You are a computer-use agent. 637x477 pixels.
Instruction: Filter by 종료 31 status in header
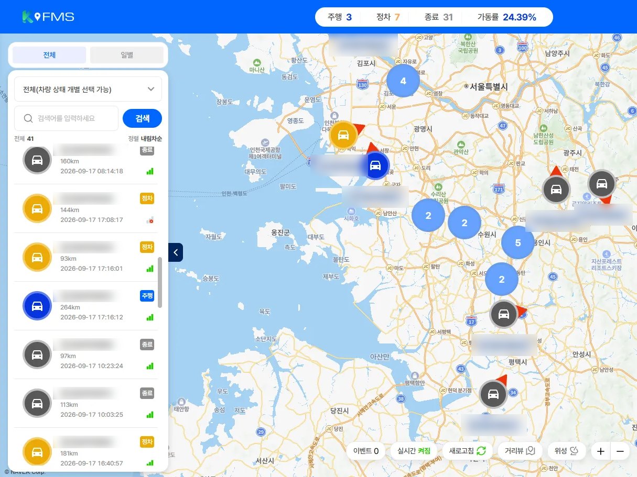439,17
